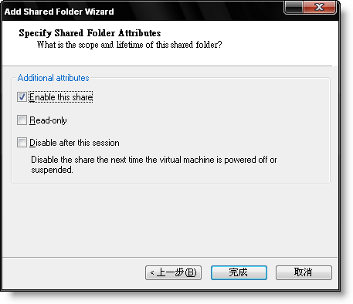
Task: Go back with the 上一步(B) button
Action: 173,272
